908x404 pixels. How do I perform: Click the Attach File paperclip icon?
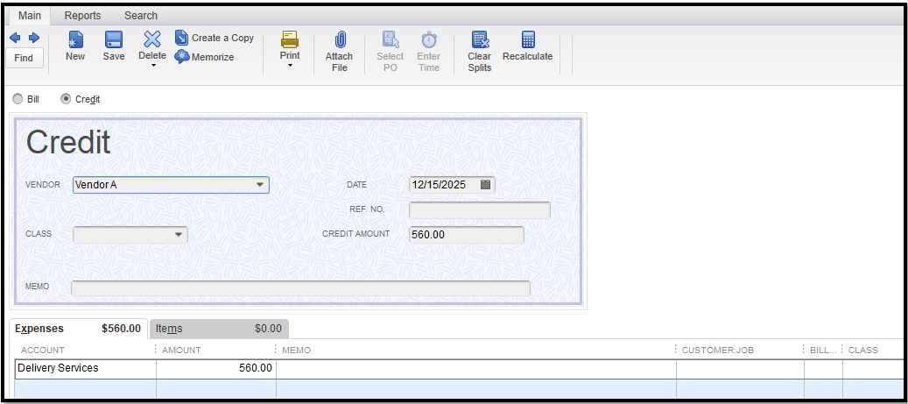[x=340, y=39]
